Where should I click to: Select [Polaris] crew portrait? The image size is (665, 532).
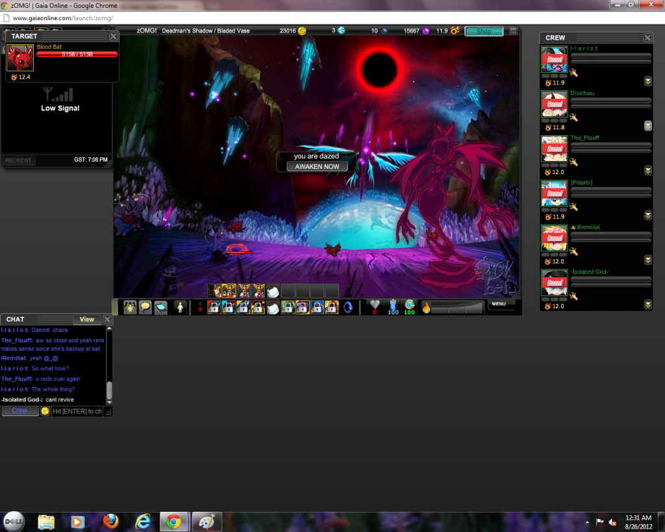tap(555, 193)
